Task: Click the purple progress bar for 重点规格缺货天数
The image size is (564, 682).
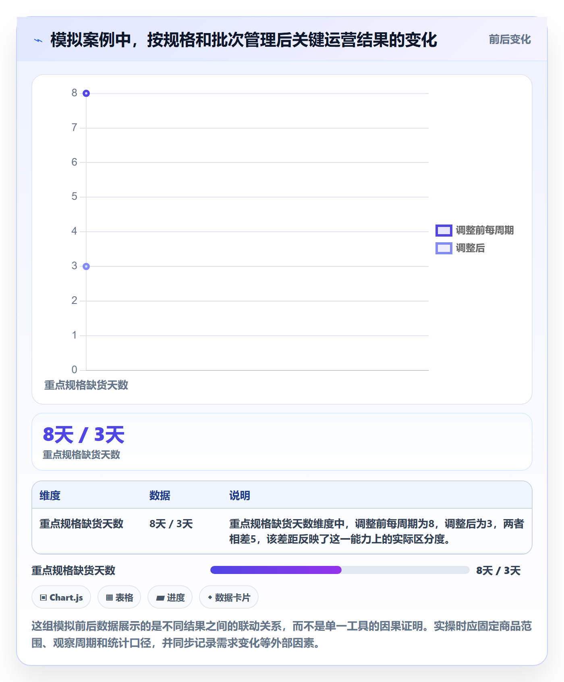Action: point(276,570)
